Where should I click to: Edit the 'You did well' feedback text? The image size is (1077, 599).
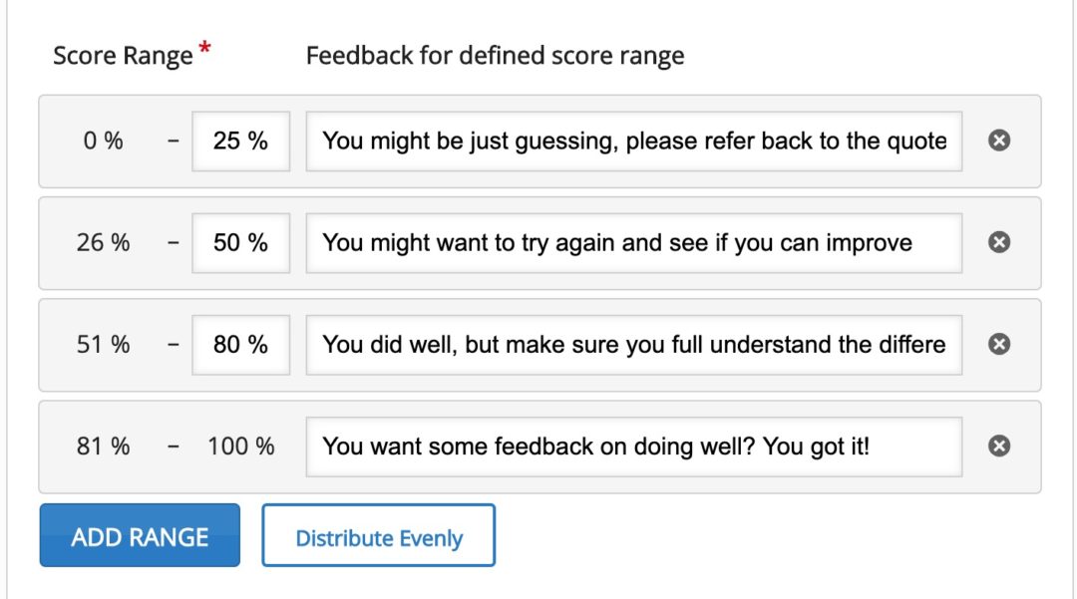[x=634, y=345]
